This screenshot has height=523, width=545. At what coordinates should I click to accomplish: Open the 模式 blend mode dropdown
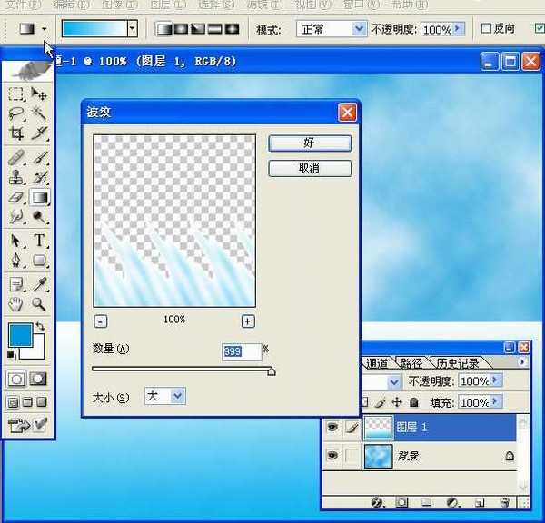click(x=332, y=29)
